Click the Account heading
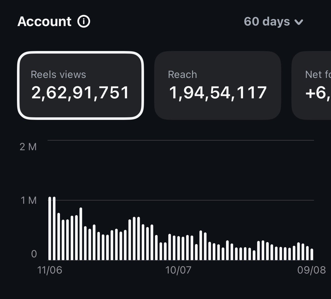The height and width of the screenshot is (299, 331). pos(44,22)
